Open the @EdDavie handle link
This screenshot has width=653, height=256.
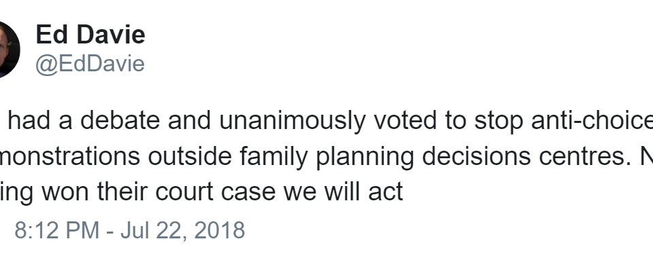(90, 64)
